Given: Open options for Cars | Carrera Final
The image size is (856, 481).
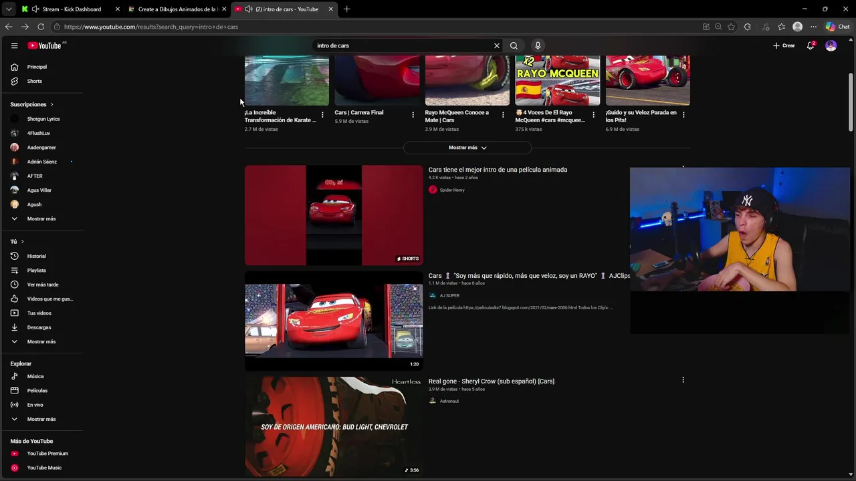Looking at the screenshot, I should click(413, 115).
